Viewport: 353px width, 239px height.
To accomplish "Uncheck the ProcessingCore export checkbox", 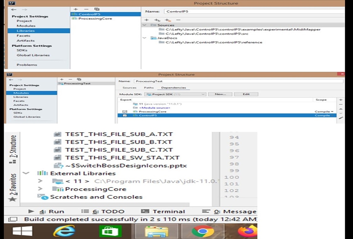I will tap(125, 111).
